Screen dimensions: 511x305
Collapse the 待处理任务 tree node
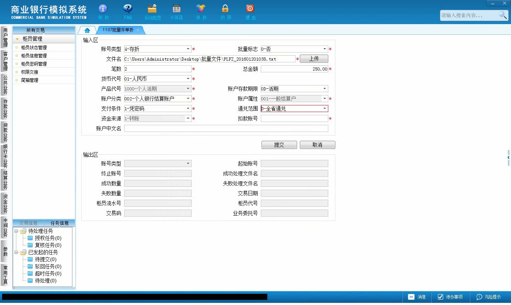[16, 231]
